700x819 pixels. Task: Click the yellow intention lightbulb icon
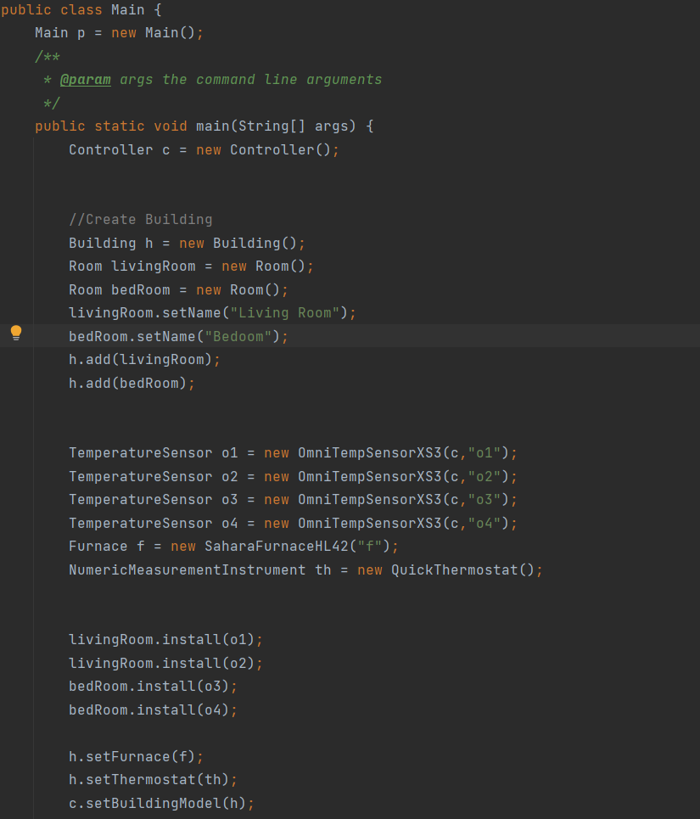[x=15, y=333]
